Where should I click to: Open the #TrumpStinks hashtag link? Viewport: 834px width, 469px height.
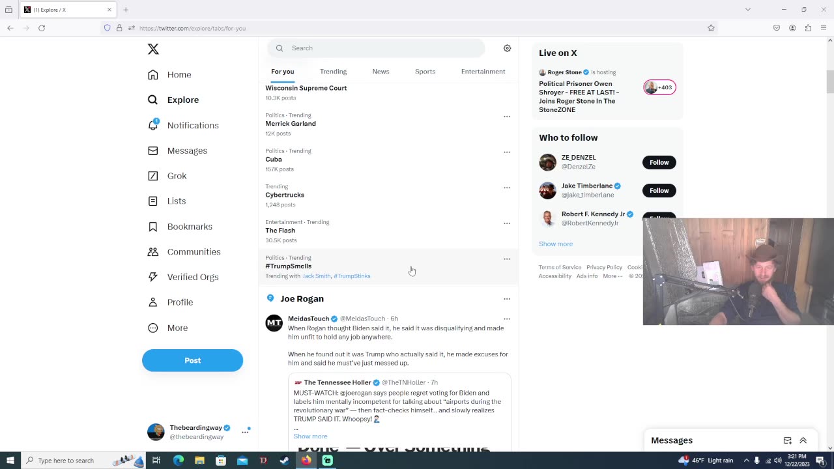pos(352,276)
